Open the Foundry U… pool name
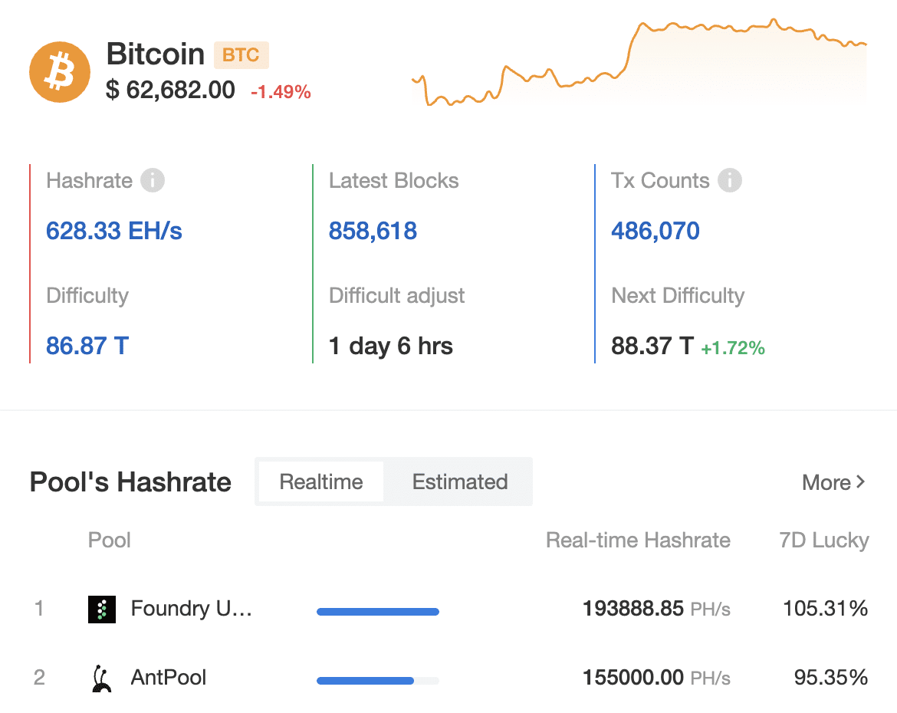The height and width of the screenshot is (713, 897). [x=191, y=608]
